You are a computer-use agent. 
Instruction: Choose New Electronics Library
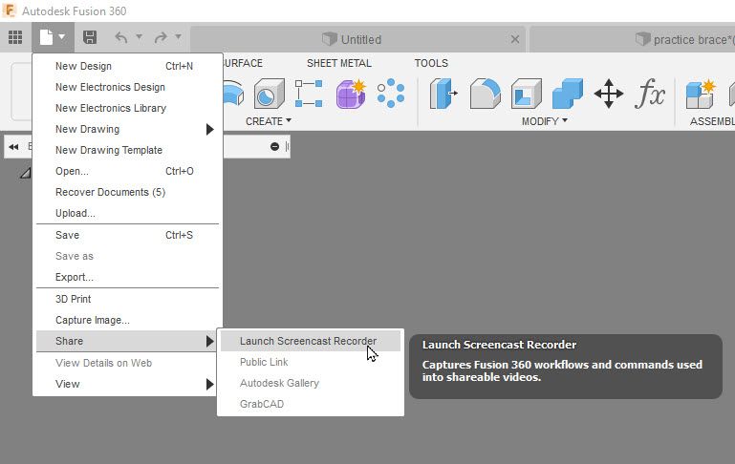[127, 108]
